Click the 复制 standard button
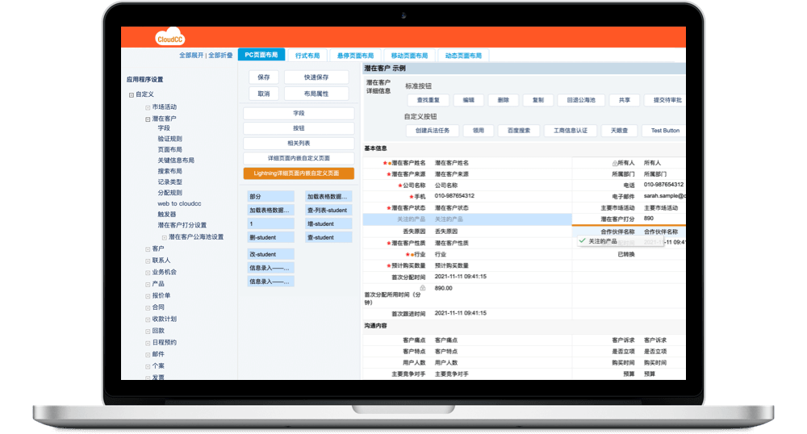Viewport: 807px width, 434px height. tap(537, 100)
